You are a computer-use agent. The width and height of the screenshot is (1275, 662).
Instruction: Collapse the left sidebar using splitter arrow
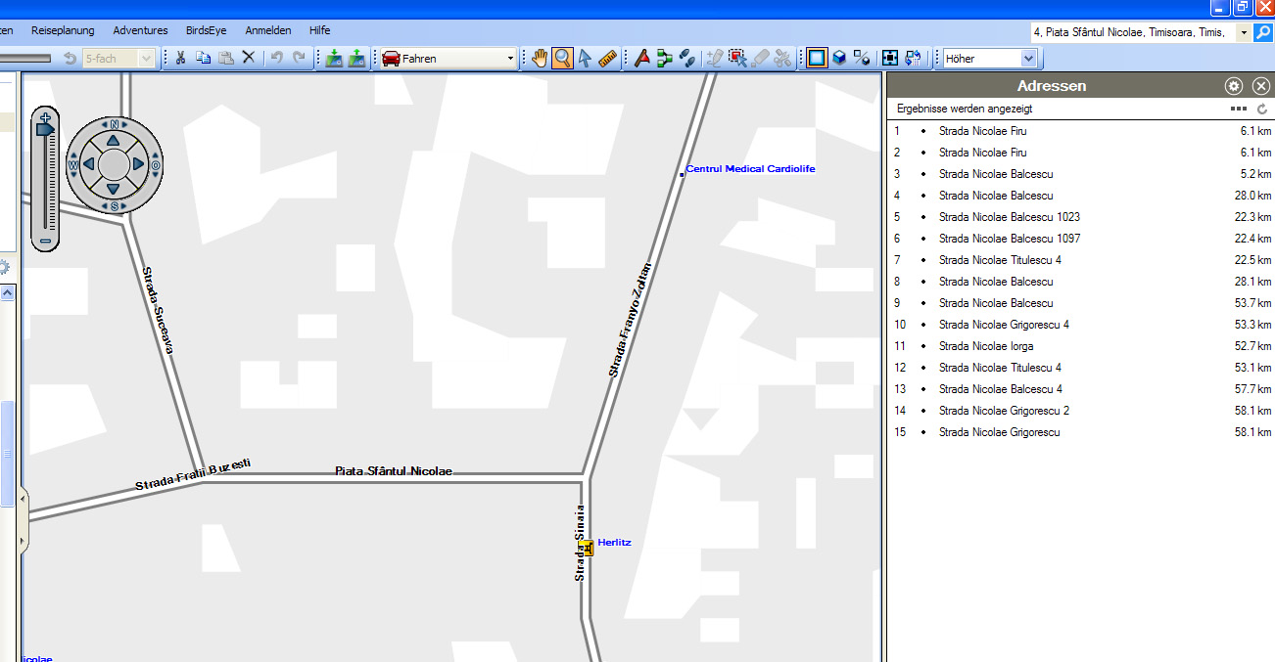tap(24, 507)
